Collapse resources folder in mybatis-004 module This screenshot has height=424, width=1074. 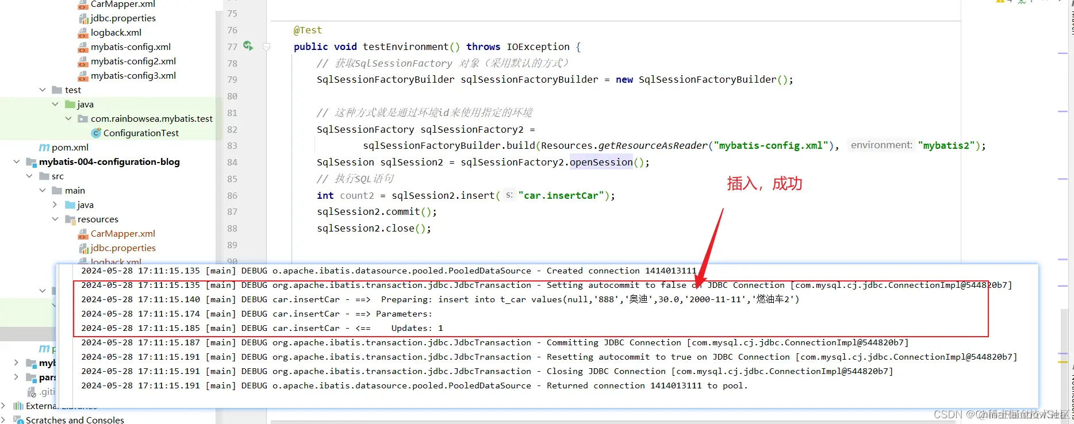tap(55, 219)
